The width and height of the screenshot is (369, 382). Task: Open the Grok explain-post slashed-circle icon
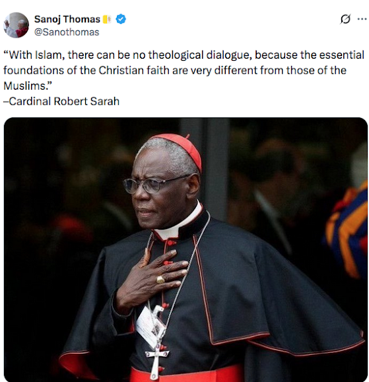coord(345,19)
